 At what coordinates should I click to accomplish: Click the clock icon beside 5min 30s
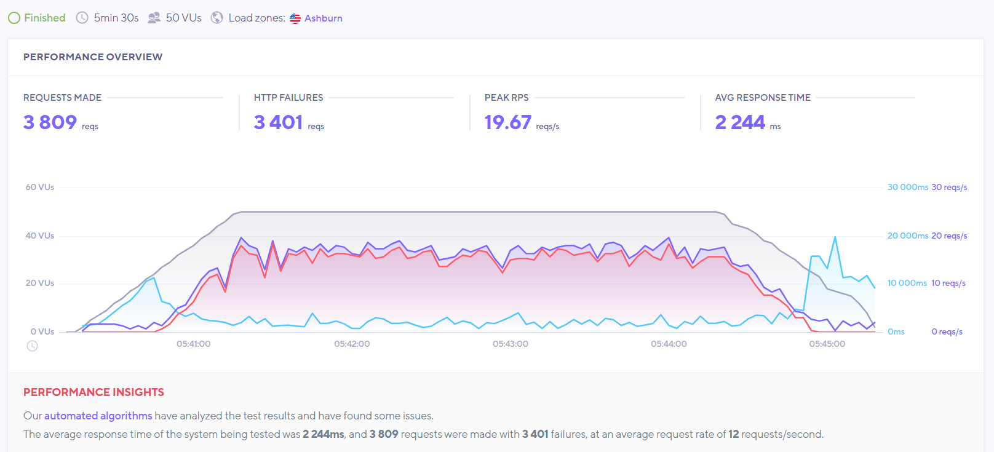pos(82,18)
